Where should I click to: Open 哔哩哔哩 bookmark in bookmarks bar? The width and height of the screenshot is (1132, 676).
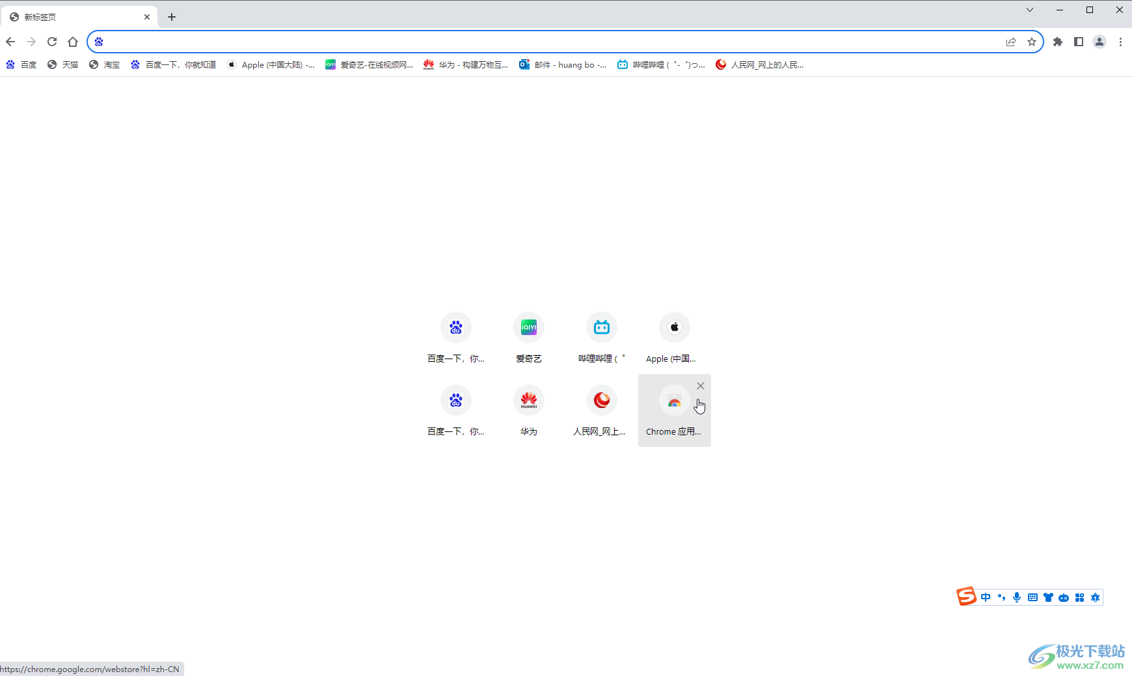click(662, 64)
